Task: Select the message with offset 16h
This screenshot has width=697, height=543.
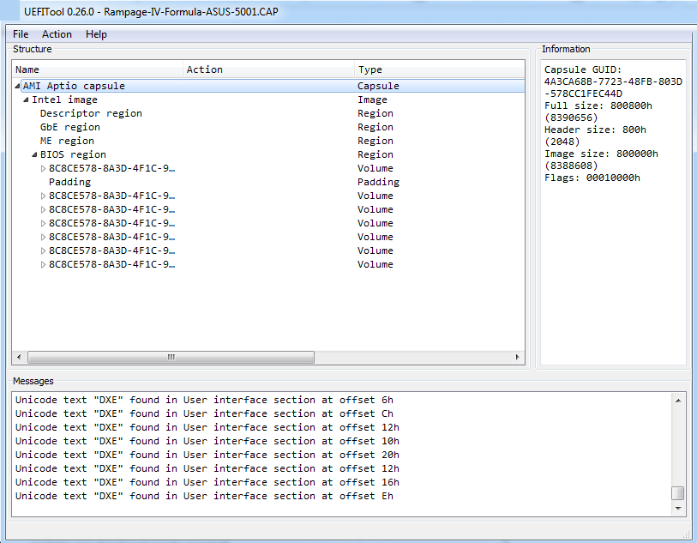Action: tap(207, 482)
